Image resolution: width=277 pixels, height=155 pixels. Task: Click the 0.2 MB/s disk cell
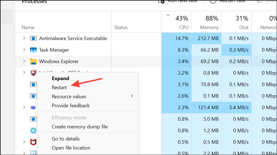(236, 61)
